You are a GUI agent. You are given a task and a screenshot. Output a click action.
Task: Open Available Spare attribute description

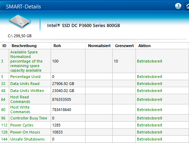click(x=26, y=61)
